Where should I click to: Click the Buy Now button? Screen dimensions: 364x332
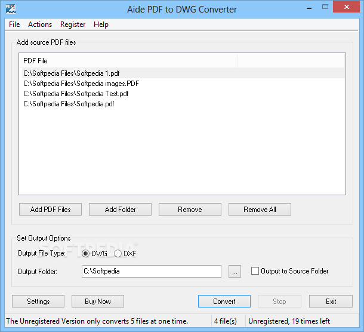[x=98, y=302]
